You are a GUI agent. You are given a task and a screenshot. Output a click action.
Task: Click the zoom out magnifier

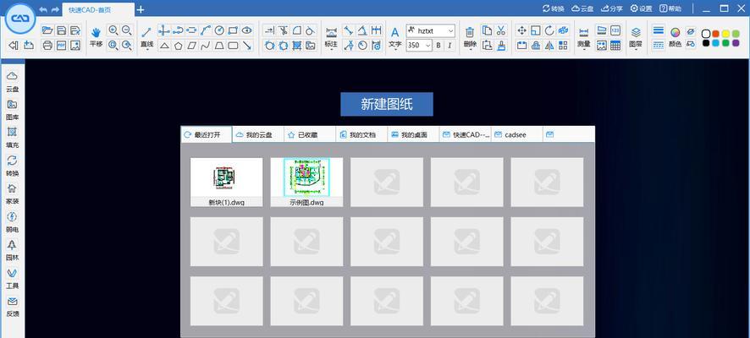pyautogui.click(x=127, y=30)
